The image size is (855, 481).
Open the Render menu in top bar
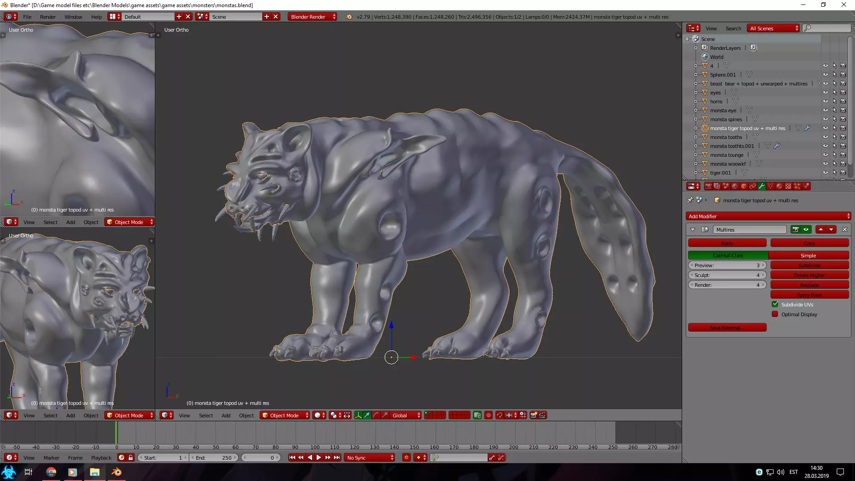coord(48,17)
